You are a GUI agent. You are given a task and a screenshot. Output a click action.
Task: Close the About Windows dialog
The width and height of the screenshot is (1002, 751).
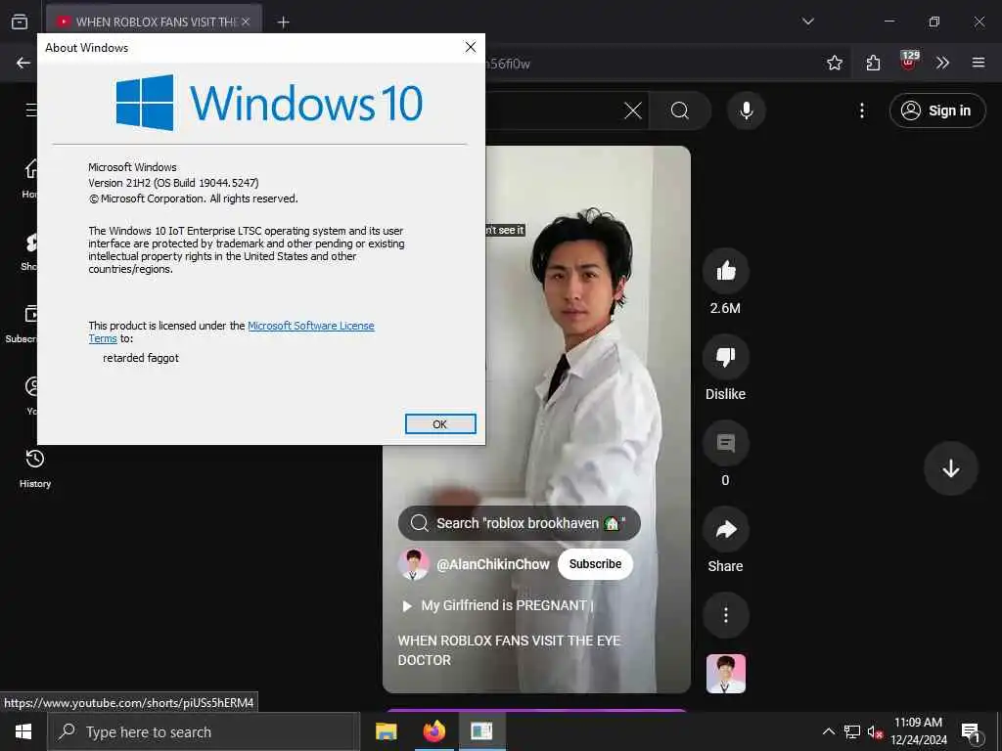click(x=471, y=47)
